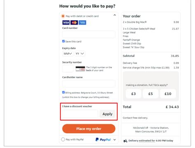Click the PayPal logo
This screenshot has width=195, height=148.
point(103,139)
